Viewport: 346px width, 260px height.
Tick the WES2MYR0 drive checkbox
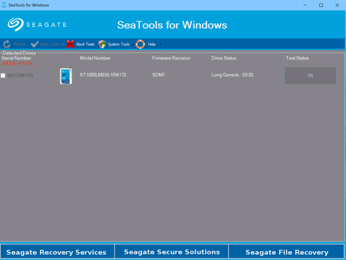(x=3, y=76)
